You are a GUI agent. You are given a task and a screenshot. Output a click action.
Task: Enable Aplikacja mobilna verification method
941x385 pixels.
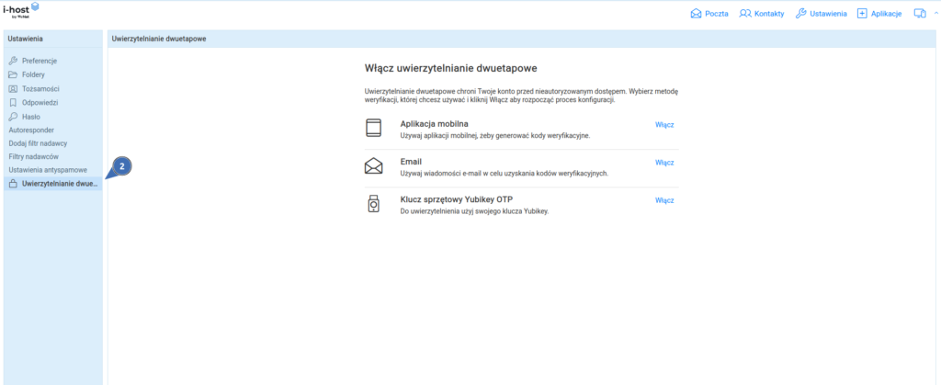pos(664,124)
